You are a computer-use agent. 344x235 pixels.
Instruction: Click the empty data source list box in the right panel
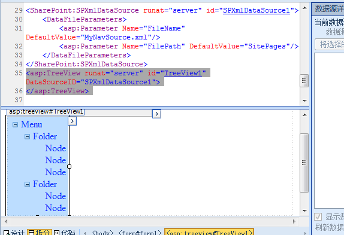pyautogui.click(x=329, y=130)
